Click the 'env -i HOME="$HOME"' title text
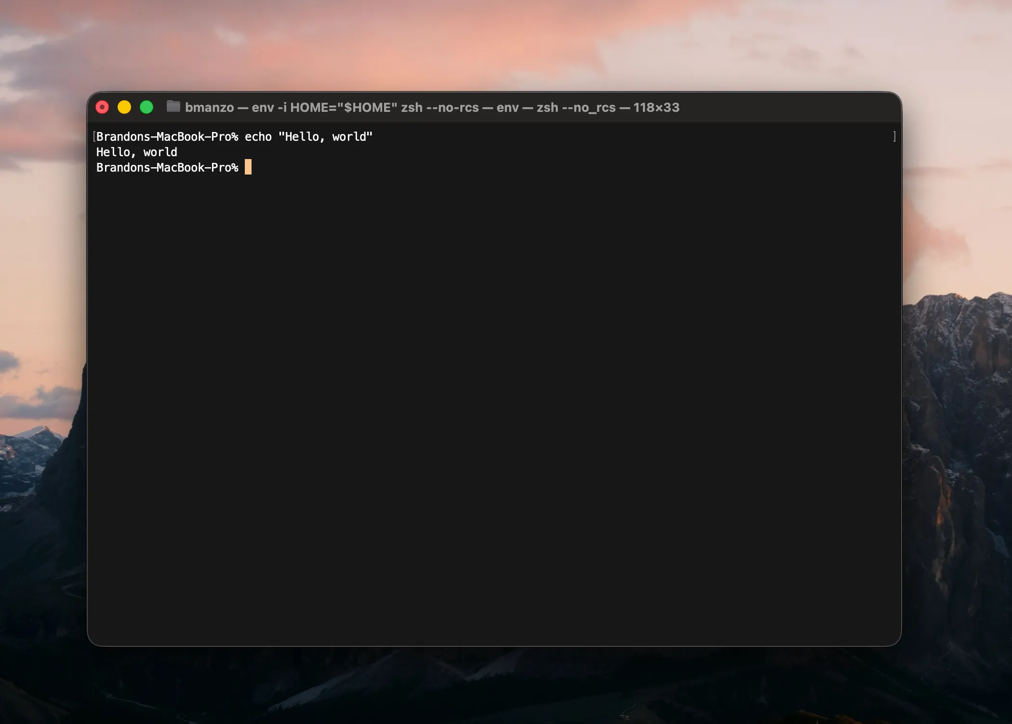 (x=324, y=107)
